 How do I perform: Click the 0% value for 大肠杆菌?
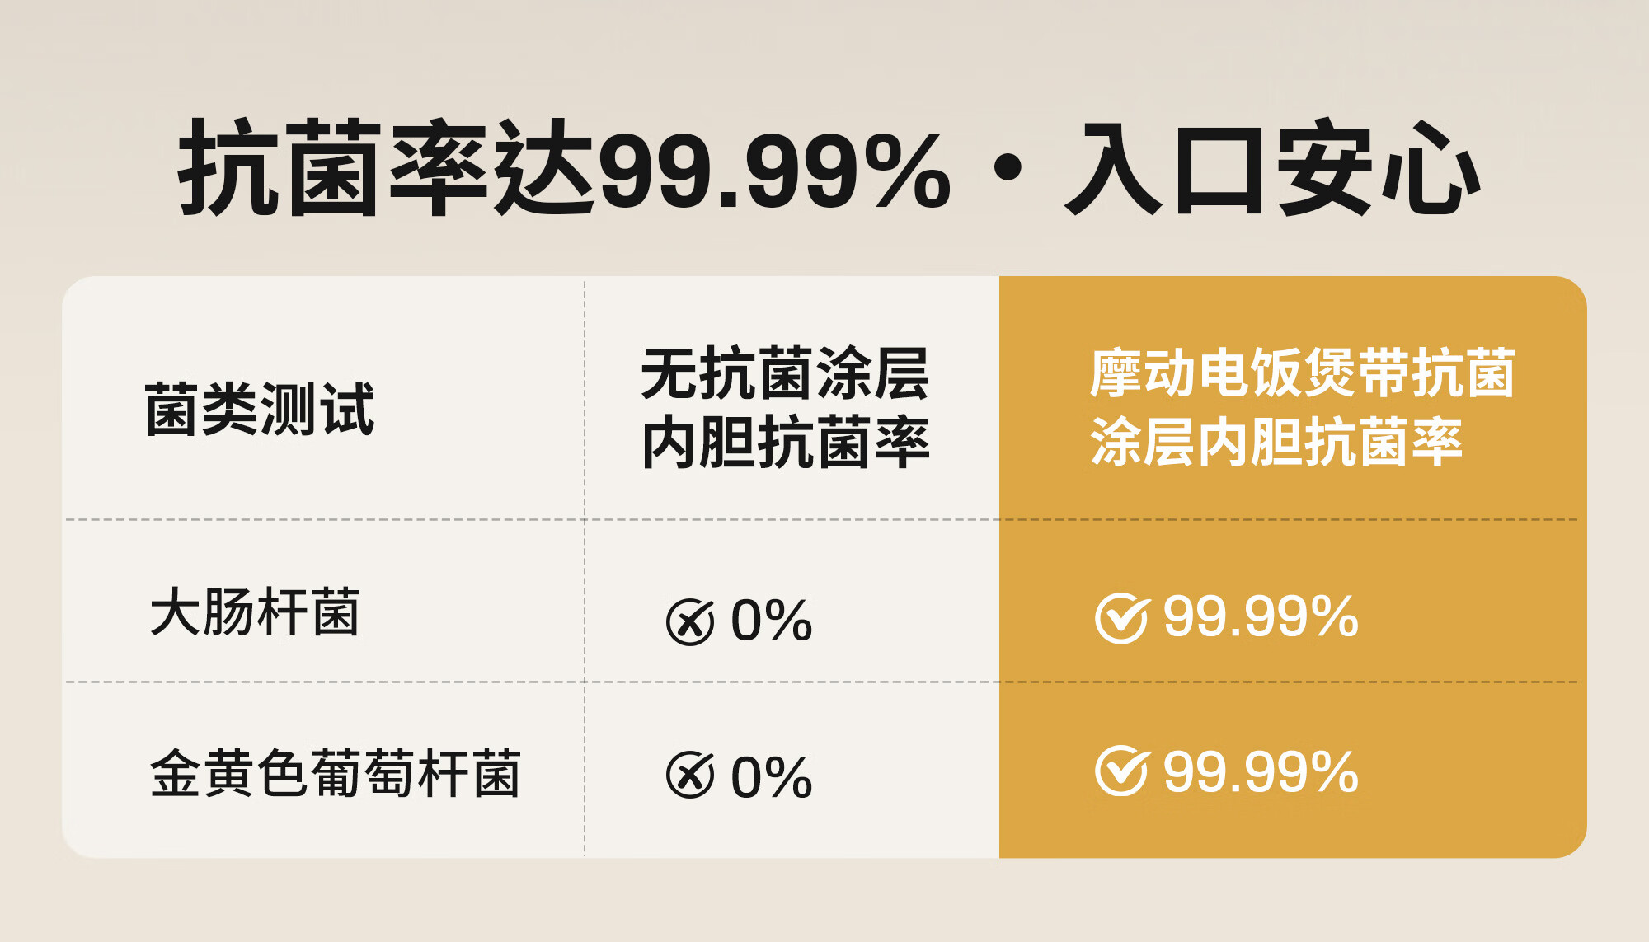(772, 621)
